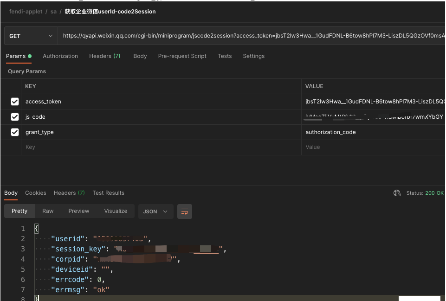Uncheck the js_code parameter checkbox
The width and height of the screenshot is (446, 301).
pyautogui.click(x=15, y=117)
